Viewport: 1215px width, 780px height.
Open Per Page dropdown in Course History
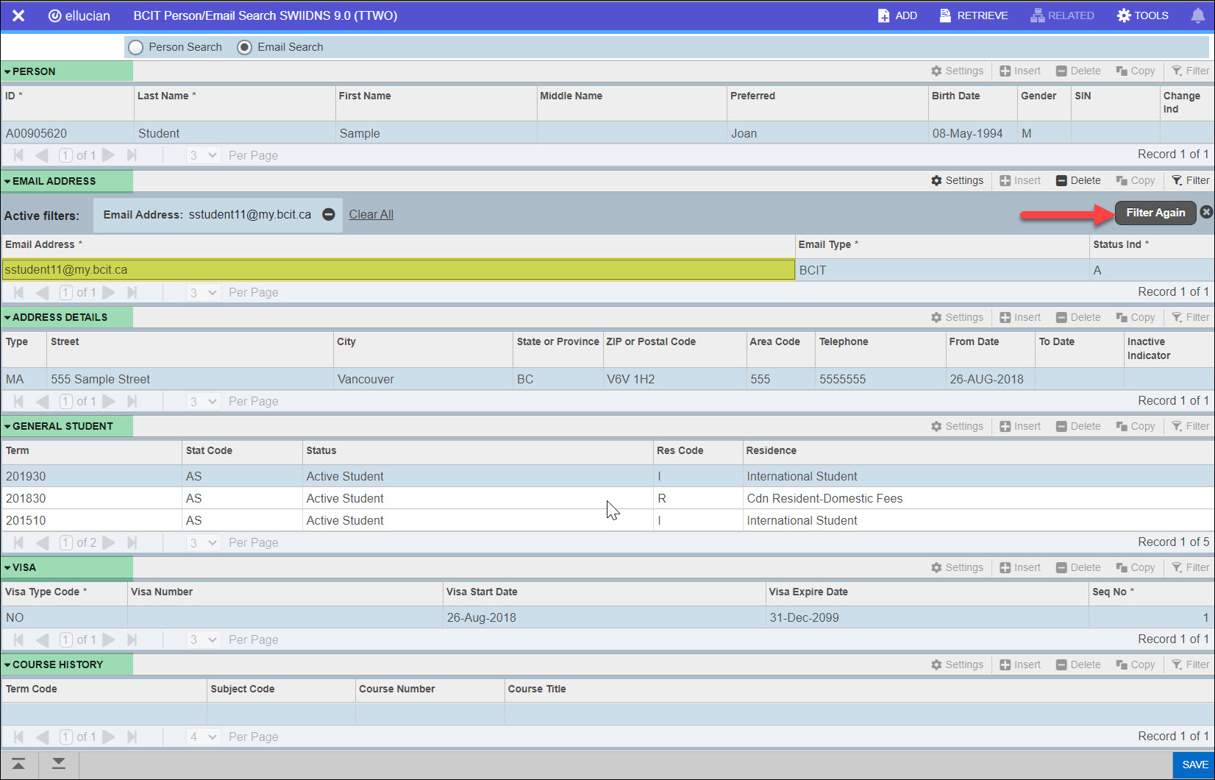tap(203, 737)
